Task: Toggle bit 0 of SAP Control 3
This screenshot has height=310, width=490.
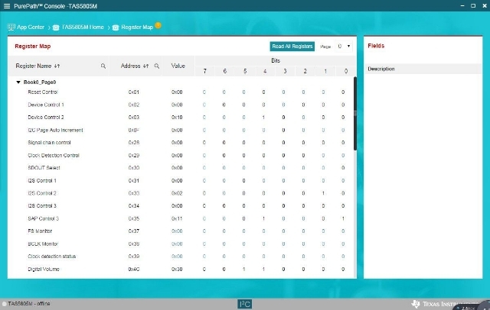Action: coord(343,218)
